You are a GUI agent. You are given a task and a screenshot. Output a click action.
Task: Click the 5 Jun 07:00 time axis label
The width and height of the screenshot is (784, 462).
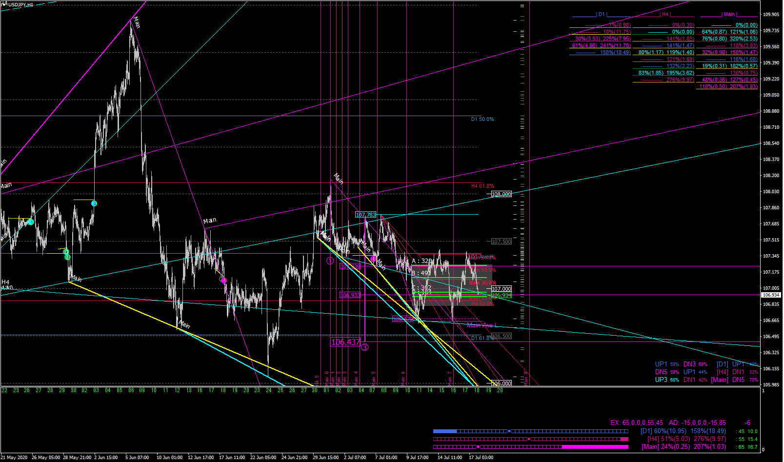point(137,458)
